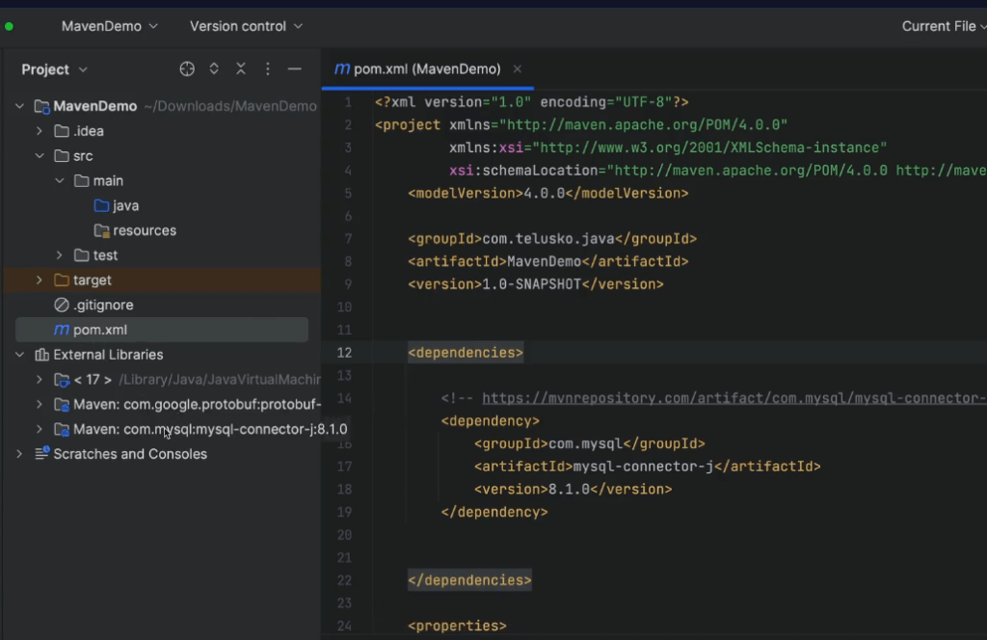Screen dimensions: 987x640
Task: Select the .gitignore file in the tree
Action: (162, 305)
